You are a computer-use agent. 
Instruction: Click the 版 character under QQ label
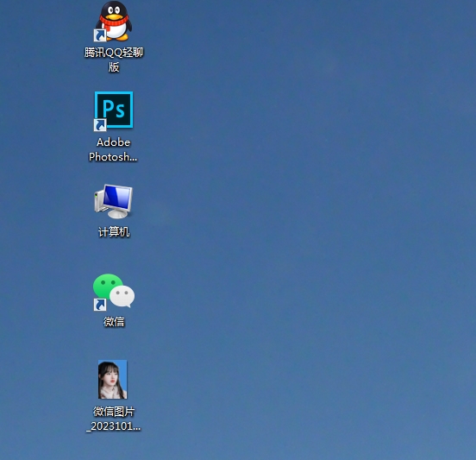[x=114, y=67]
